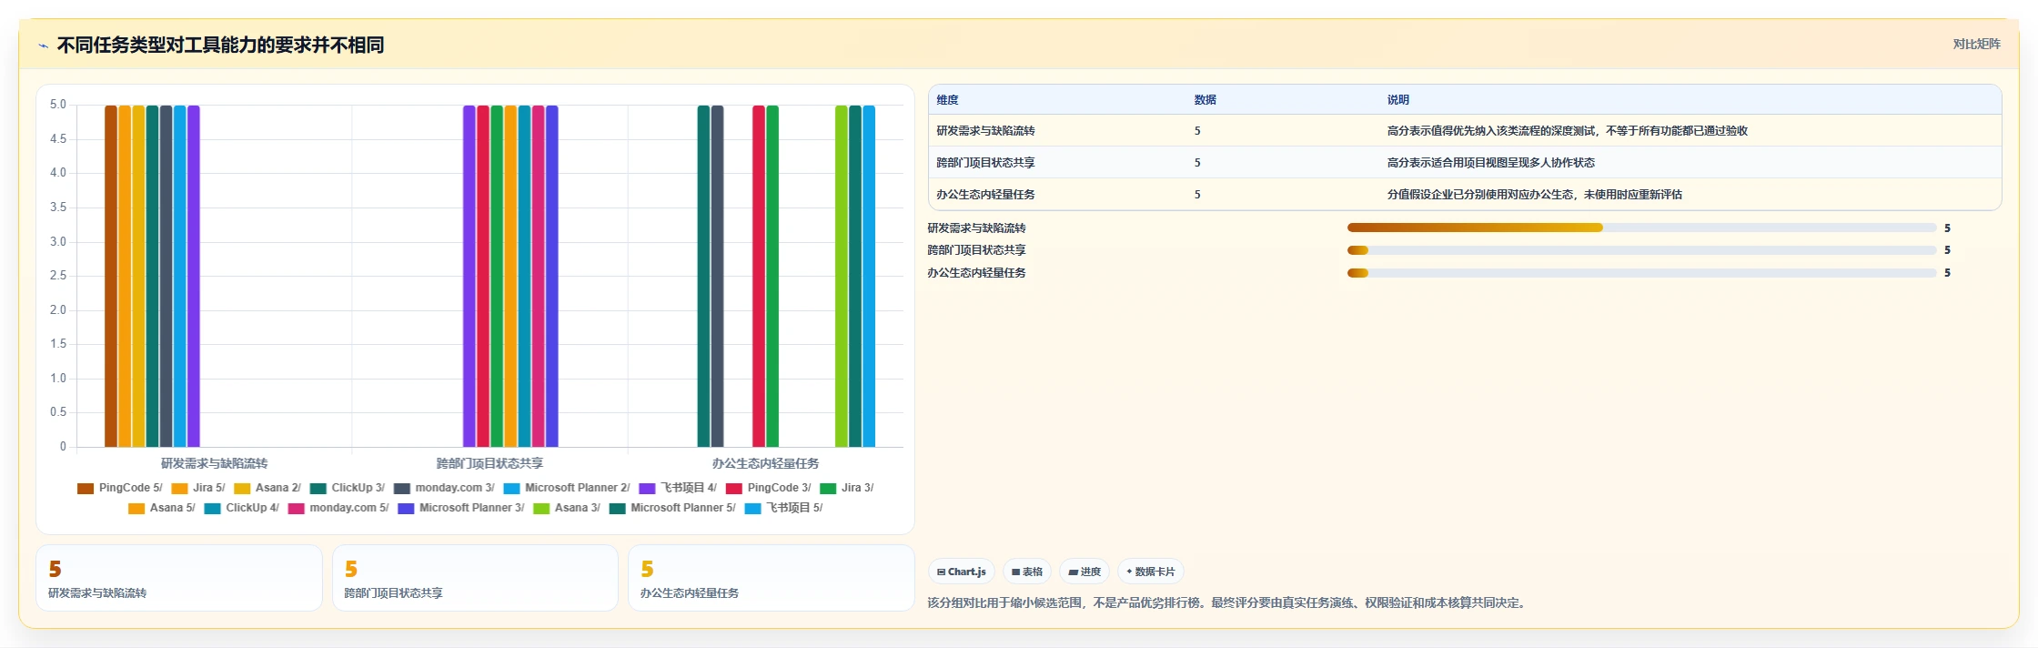Toggle the Microsoft Planner 3/ legend series
Viewport: 2038px width, 648px height.
(460, 508)
